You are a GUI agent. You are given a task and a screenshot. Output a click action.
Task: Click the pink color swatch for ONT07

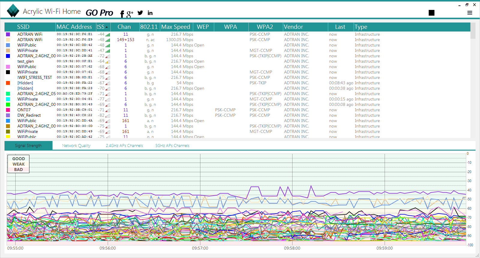coord(8,110)
